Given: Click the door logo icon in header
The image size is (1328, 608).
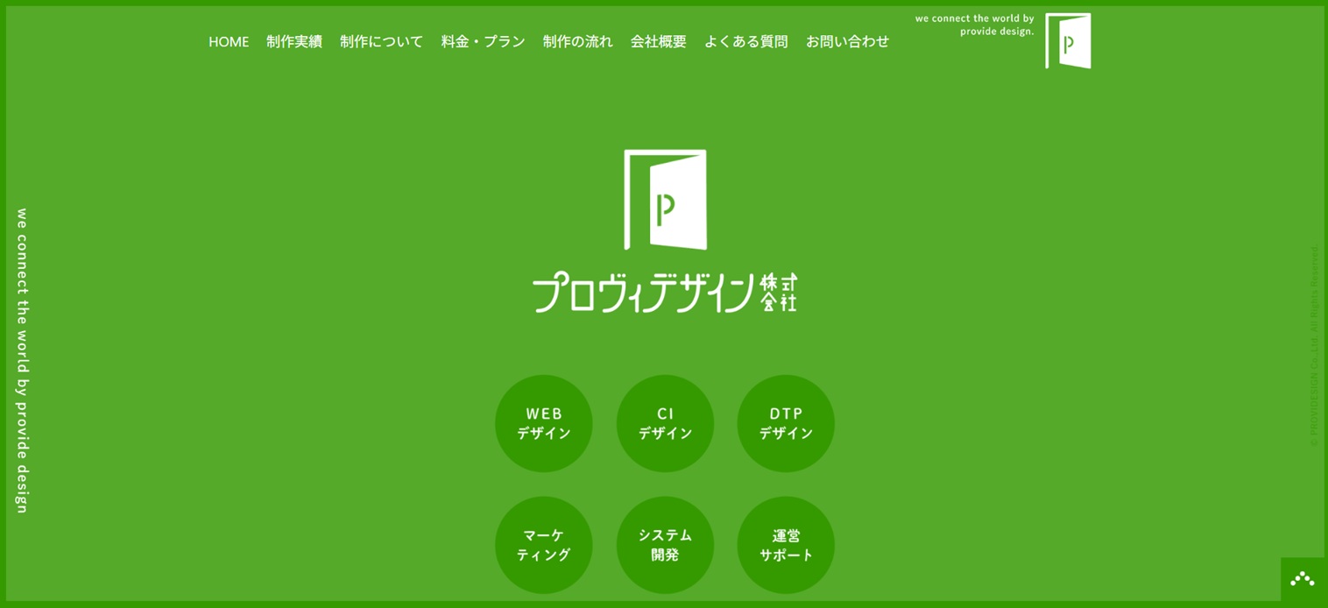Looking at the screenshot, I should tap(1068, 41).
